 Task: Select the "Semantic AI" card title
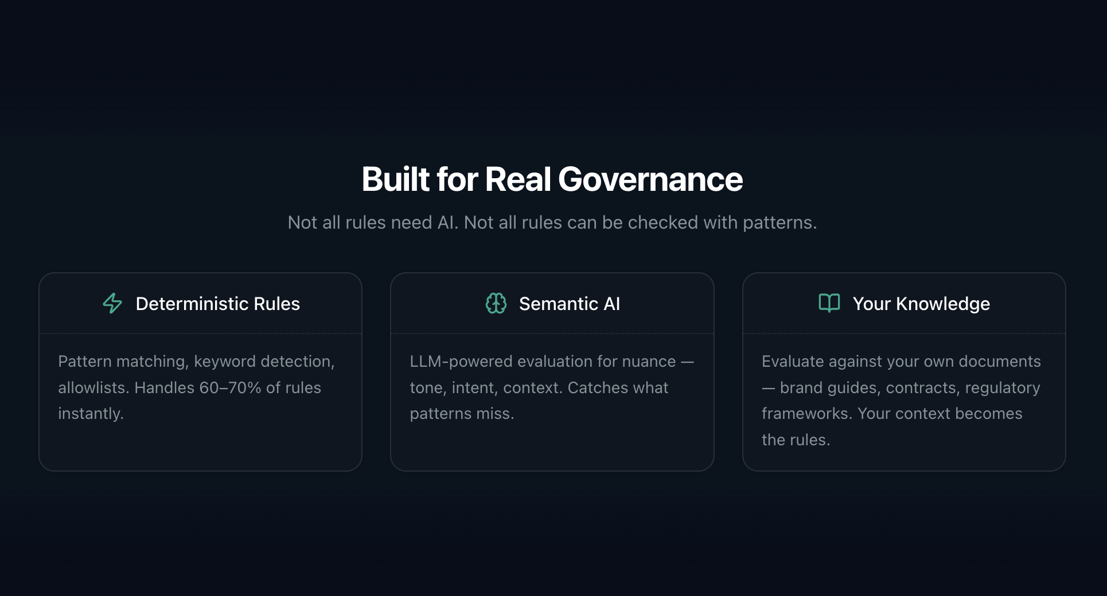pos(569,304)
